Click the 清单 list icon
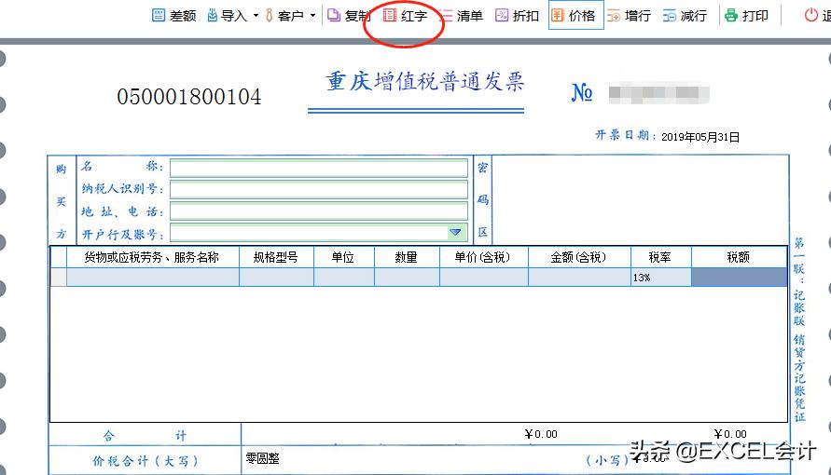The image size is (831, 475). [446, 15]
